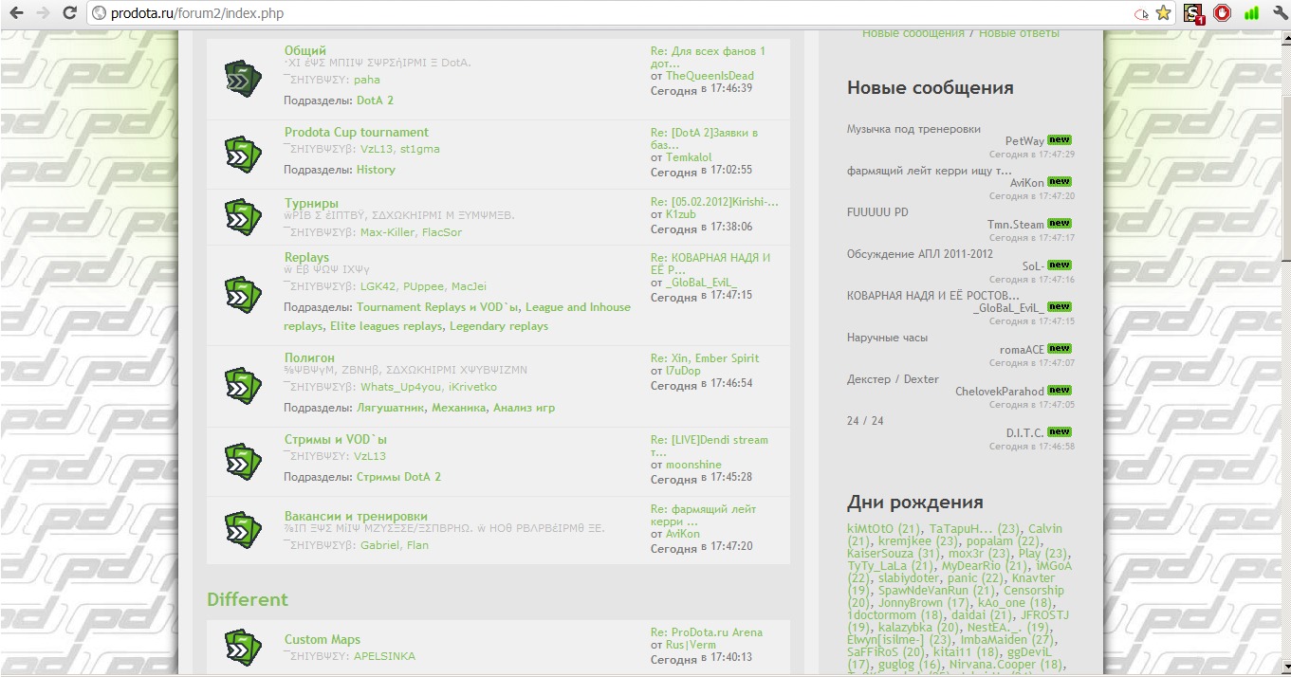Open the S extension with badge 1
The width and height of the screenshot is (1291, 677).
coord(1193,13)
